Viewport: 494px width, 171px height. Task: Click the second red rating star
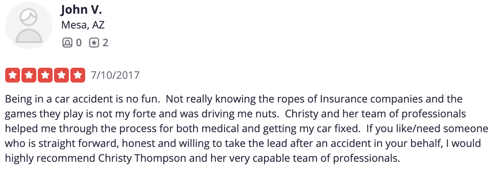[29, 76]
